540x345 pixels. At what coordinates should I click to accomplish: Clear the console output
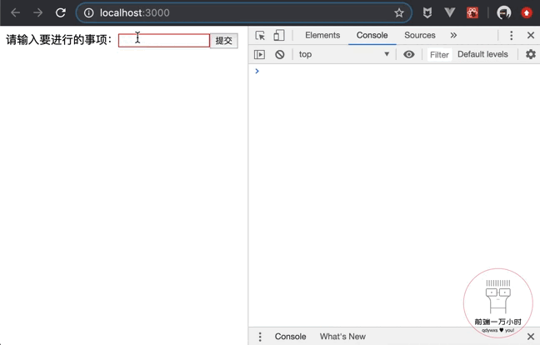(280, 54)
